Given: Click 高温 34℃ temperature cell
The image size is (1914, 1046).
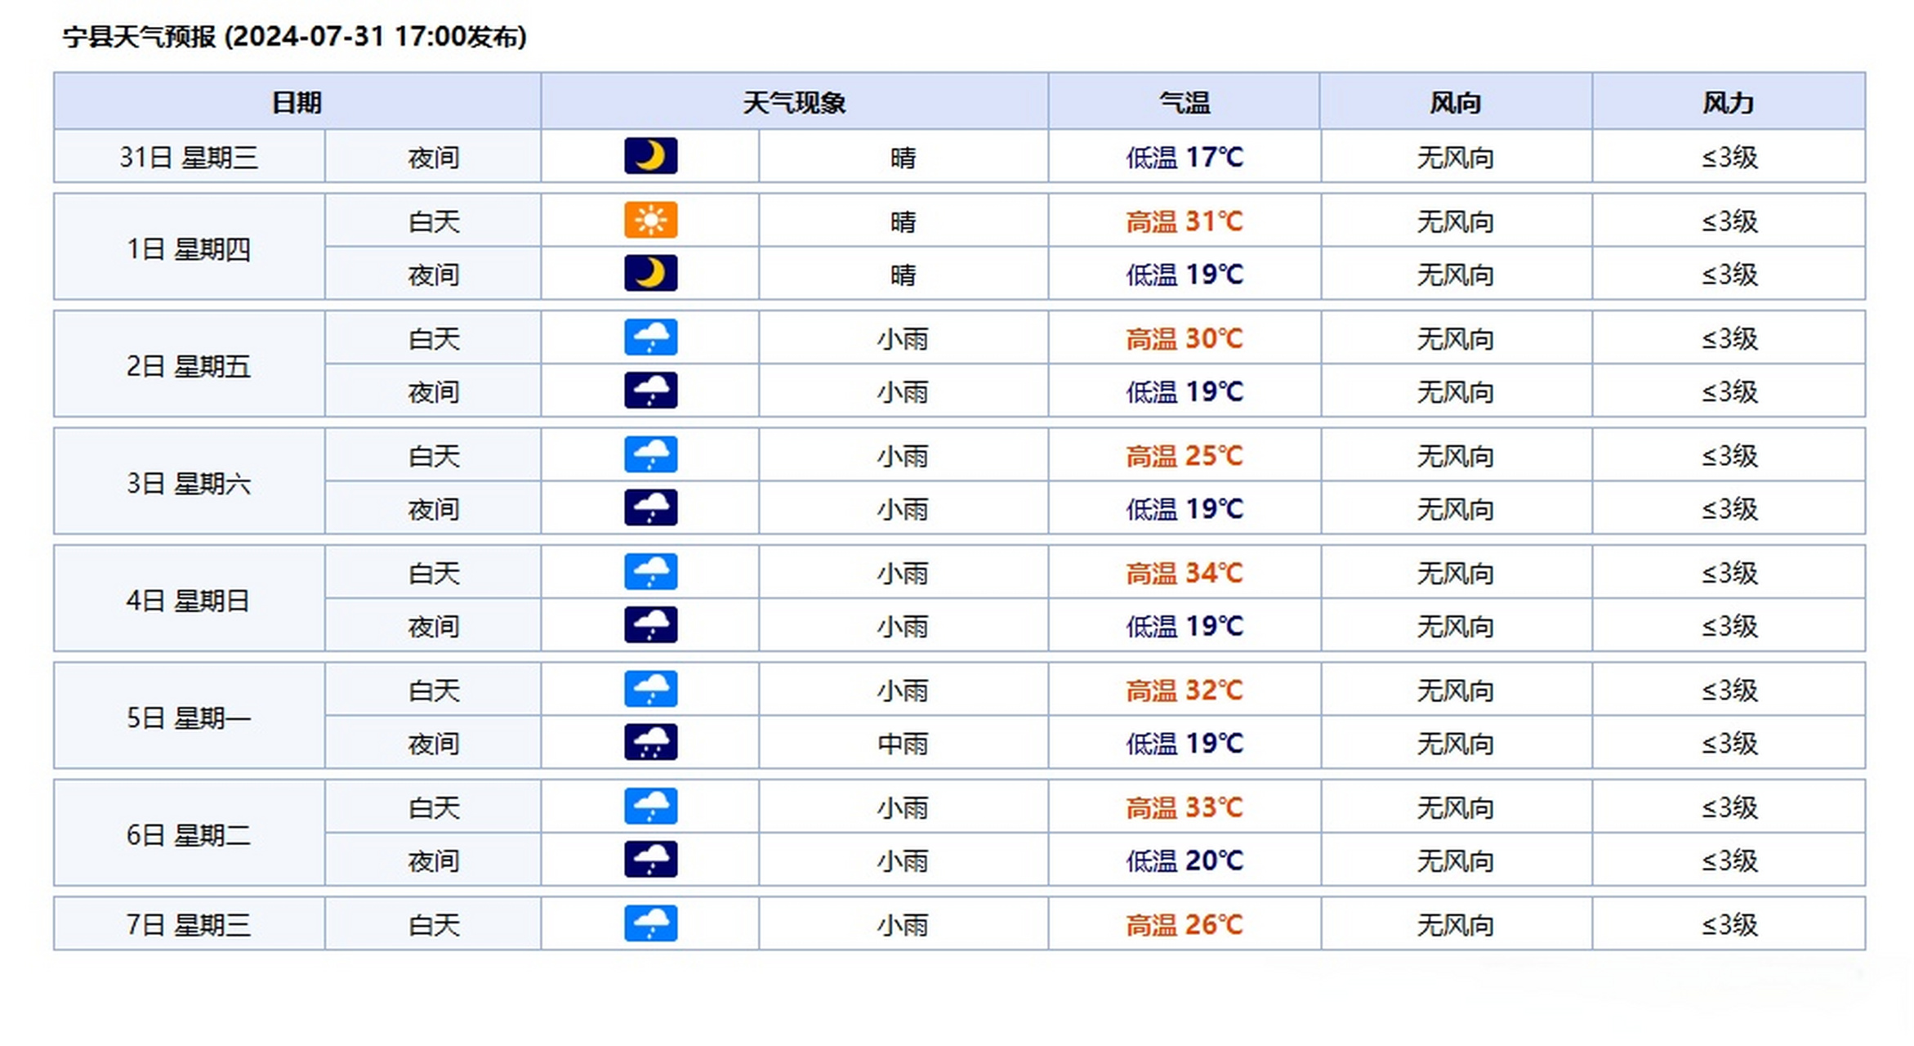Looking at the screenshot, I should coord(1185,573).
